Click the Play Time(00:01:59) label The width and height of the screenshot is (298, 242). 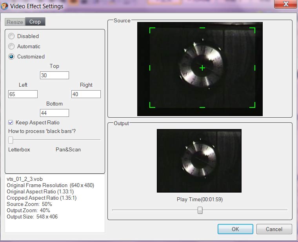coord(200,199)
